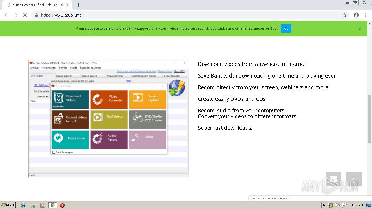
Task: Click the email envelope floating button
Action: (334, 179)
